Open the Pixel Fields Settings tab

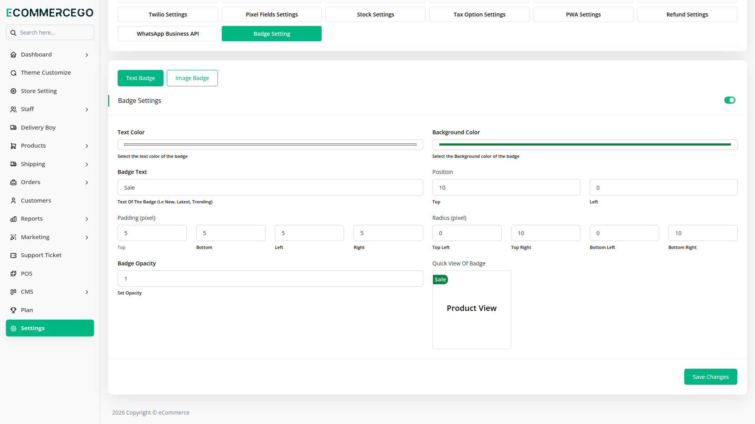click(x=272, y=15)
